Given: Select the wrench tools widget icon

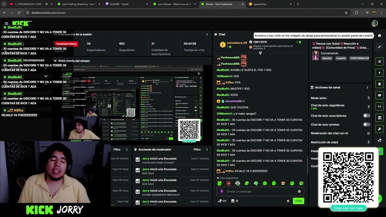Looking at the screenshot, I should coord(379,129).
